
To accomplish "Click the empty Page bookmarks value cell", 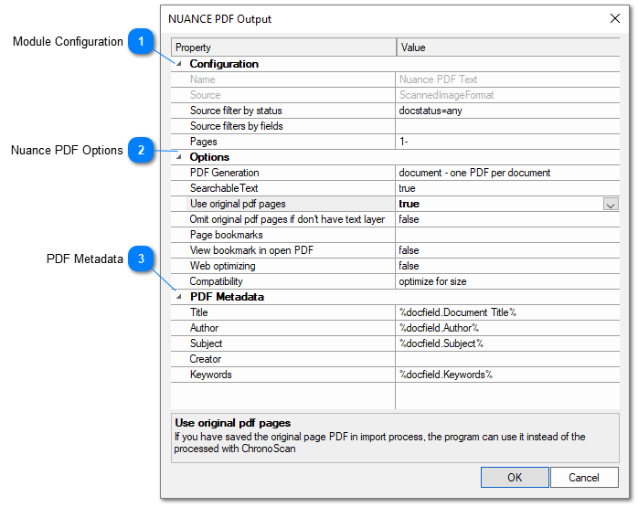I will 507,235.
